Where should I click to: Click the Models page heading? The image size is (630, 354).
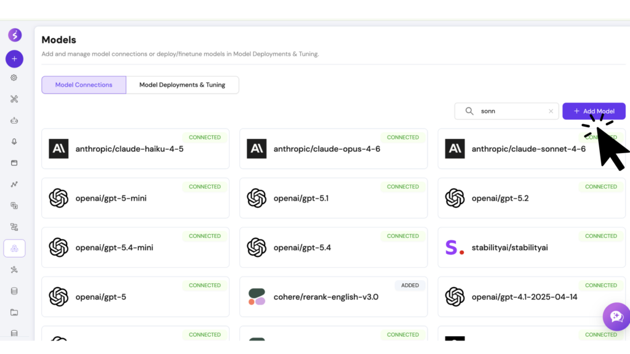point(58,40)
